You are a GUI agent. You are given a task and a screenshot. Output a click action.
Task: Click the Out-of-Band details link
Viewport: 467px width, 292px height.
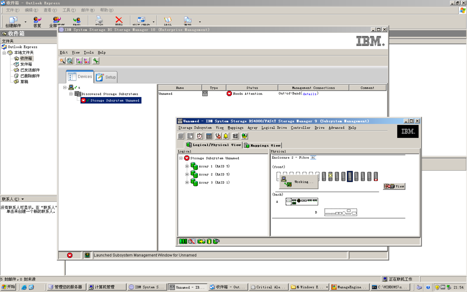click(309, 94)
